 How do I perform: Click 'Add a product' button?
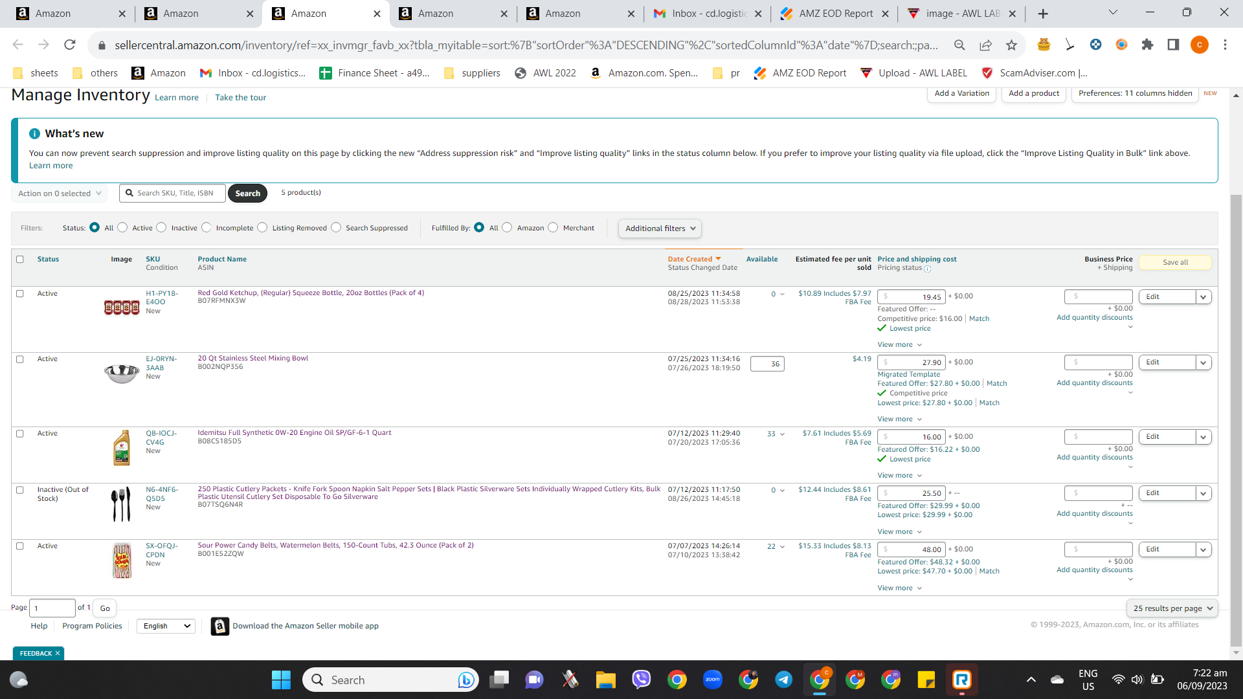coord(1034,93)
